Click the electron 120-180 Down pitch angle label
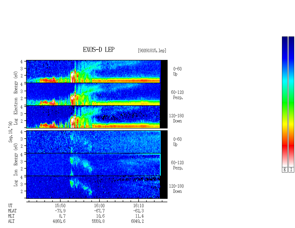The height and width of the screenshot is (228, 295). point(176,118)
